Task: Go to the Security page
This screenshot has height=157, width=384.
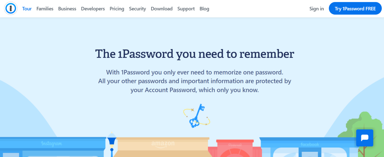Action: point(137,8)
